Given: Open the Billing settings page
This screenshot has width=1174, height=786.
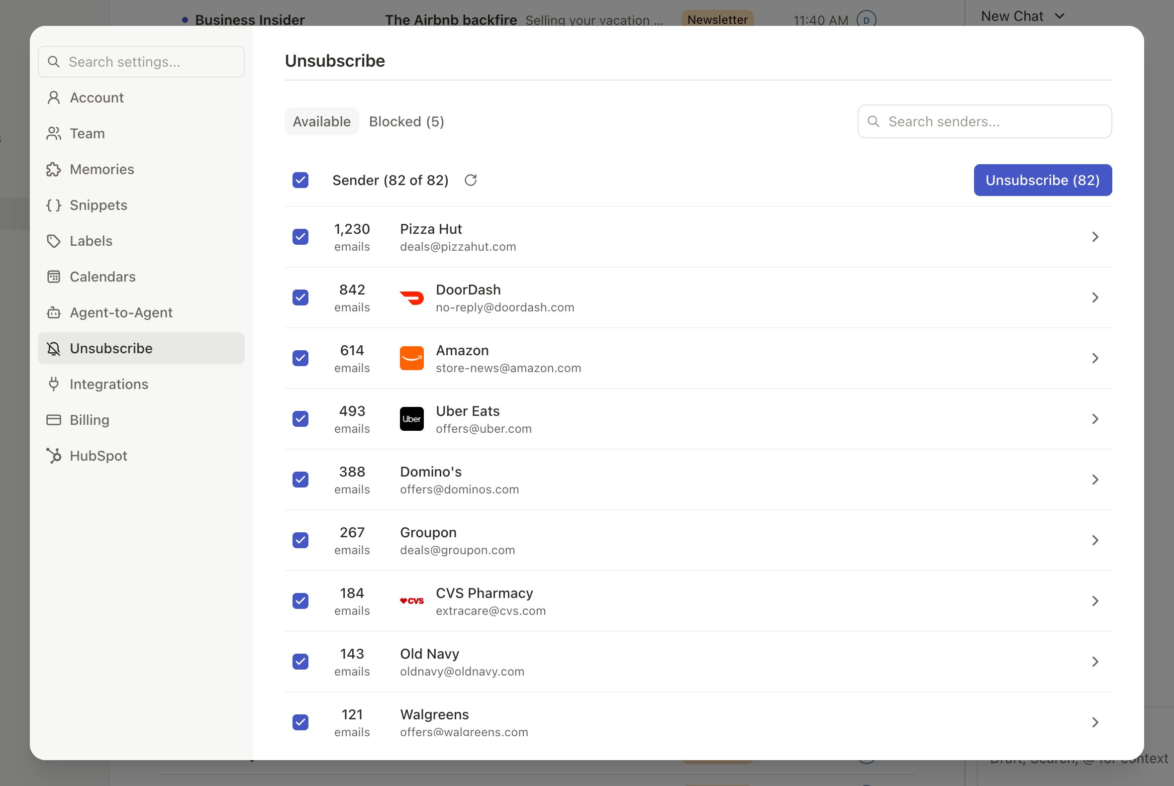Looking at the screenshot, I should point(141,420).
